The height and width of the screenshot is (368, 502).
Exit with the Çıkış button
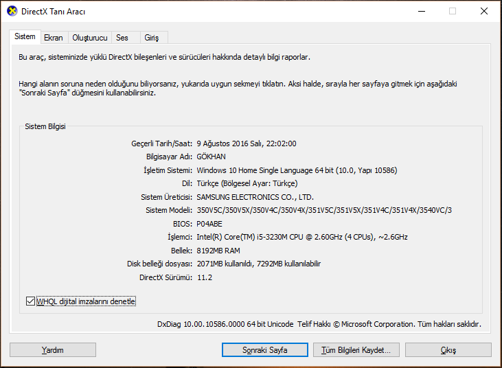[x=448, y=349]
